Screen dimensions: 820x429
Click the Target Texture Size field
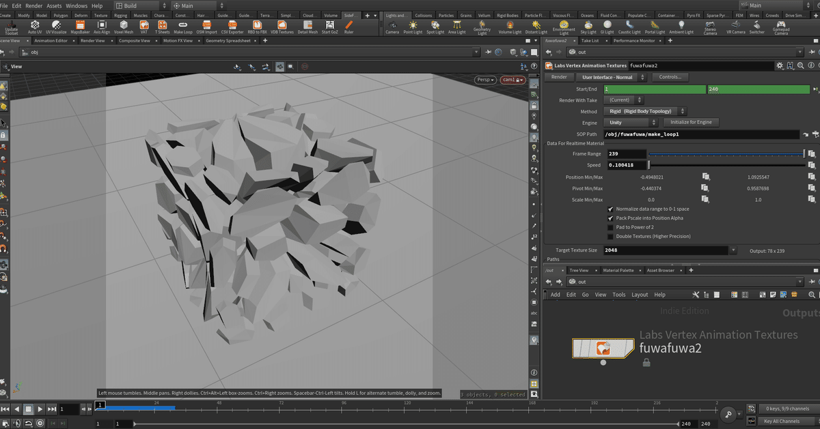pyautogui.click(x=666, y=250)
